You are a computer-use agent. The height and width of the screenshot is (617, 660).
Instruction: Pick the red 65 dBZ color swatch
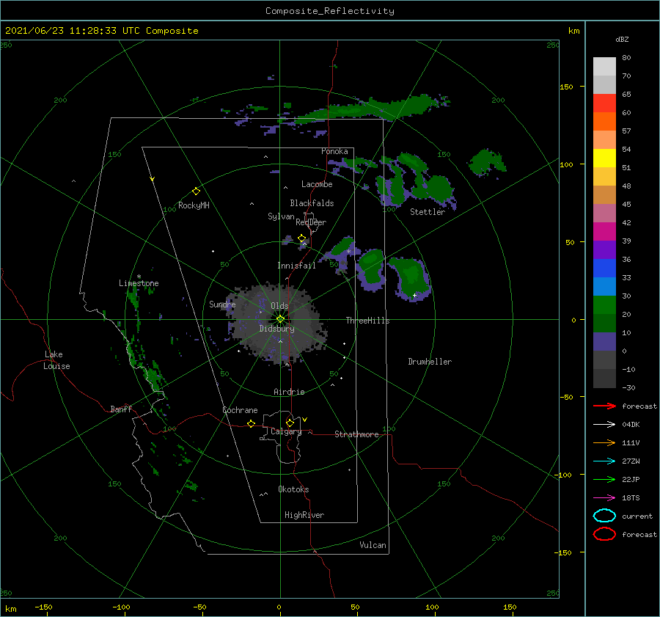click(604, 103)
